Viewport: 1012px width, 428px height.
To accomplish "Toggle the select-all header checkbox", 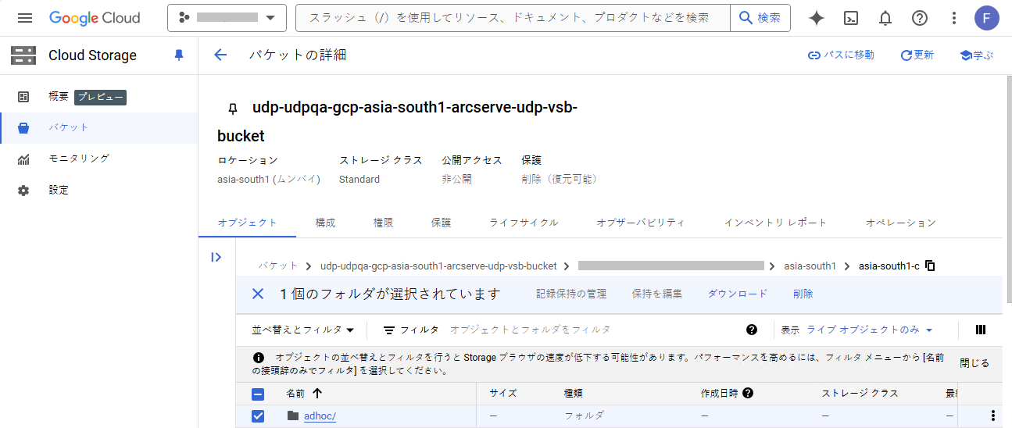I will tap(258, 394).
